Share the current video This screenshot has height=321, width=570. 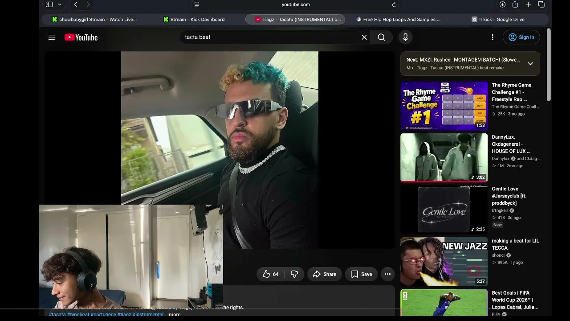(325, 274)
